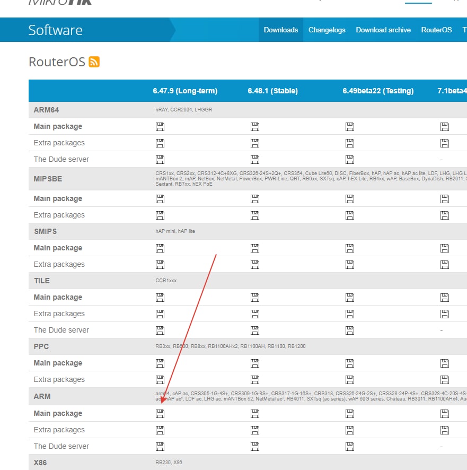Download TILE The Dude server 6.47.9
Viewport: 467px width, 470px height.
click(x=160, y=330)
